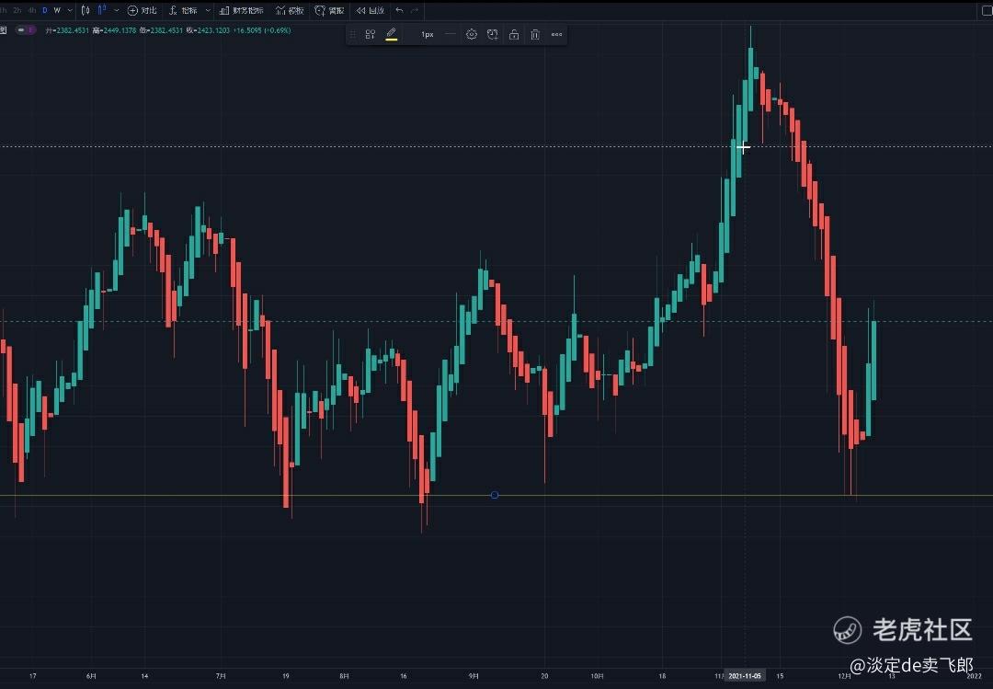Change the line style dash option
This screenshot has width=993, height=689.
coord(451,34)
